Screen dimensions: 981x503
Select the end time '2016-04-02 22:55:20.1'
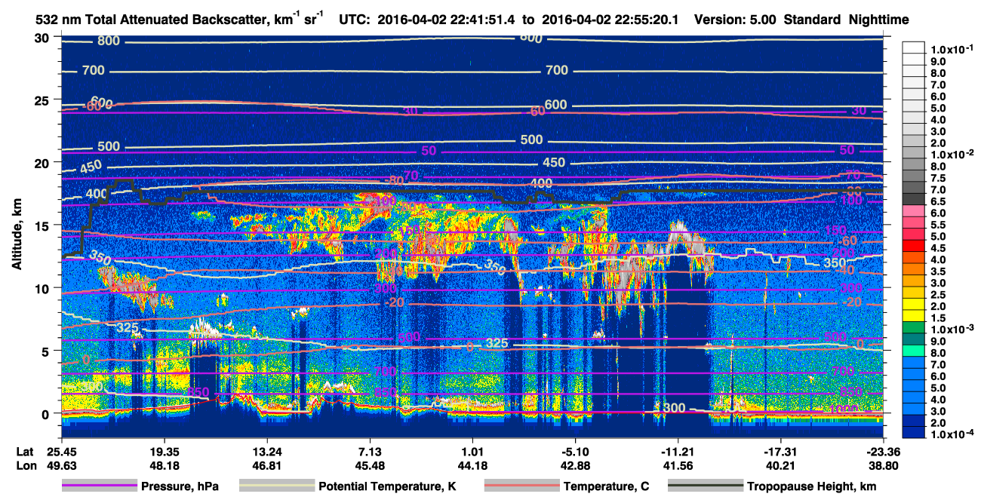(610, 20)
